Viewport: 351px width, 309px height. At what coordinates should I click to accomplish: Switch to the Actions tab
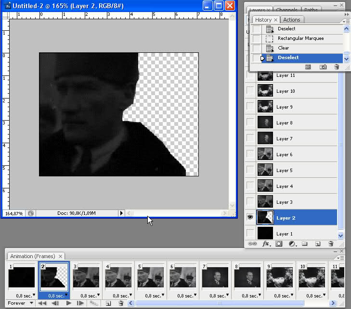click(291, 20)
